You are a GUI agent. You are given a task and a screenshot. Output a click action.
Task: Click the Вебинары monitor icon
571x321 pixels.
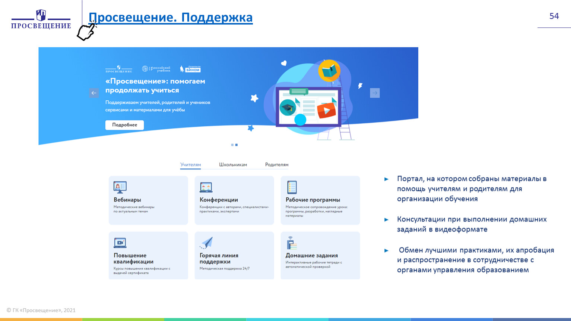[x=120, y=187]
